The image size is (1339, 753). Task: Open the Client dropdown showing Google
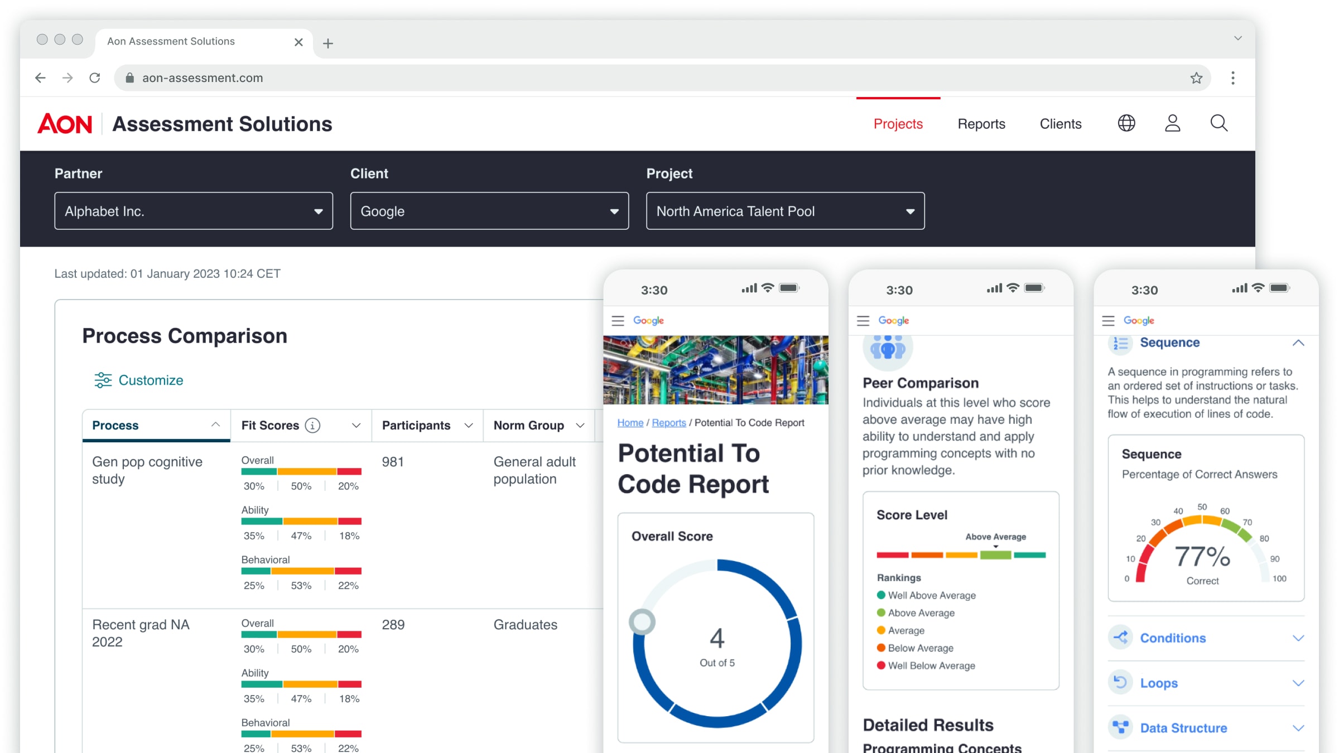(x=489, y=211)
